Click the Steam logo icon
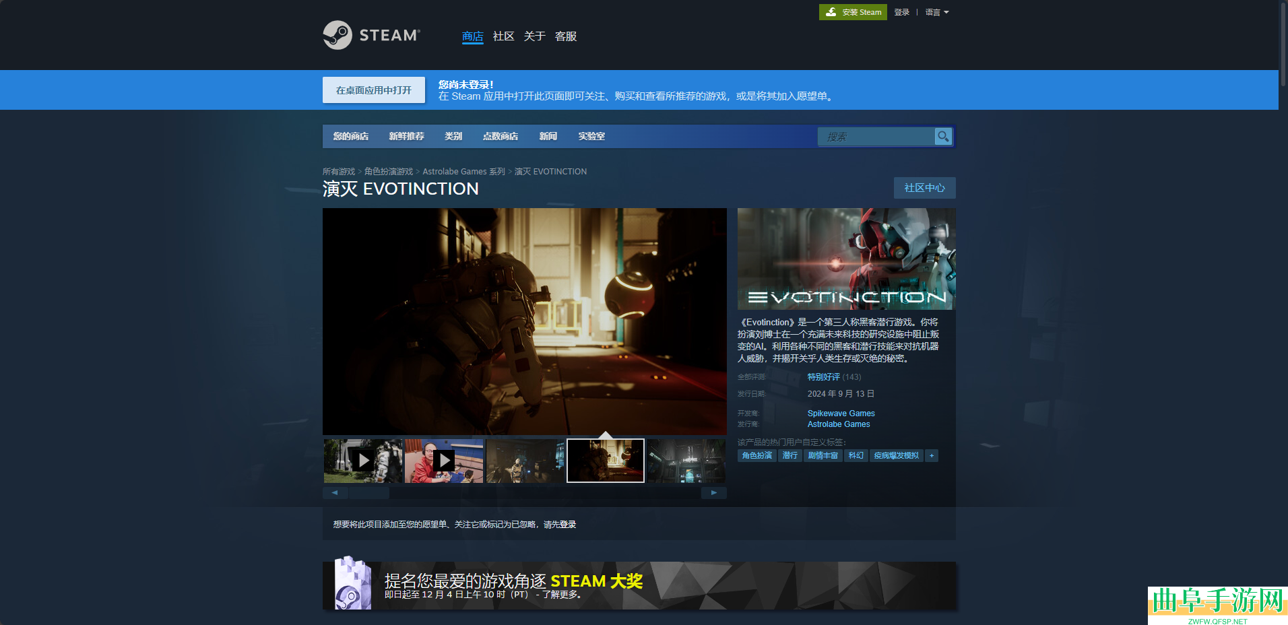The width and height of the screenshot is (1288, 625). coord(337,35)
